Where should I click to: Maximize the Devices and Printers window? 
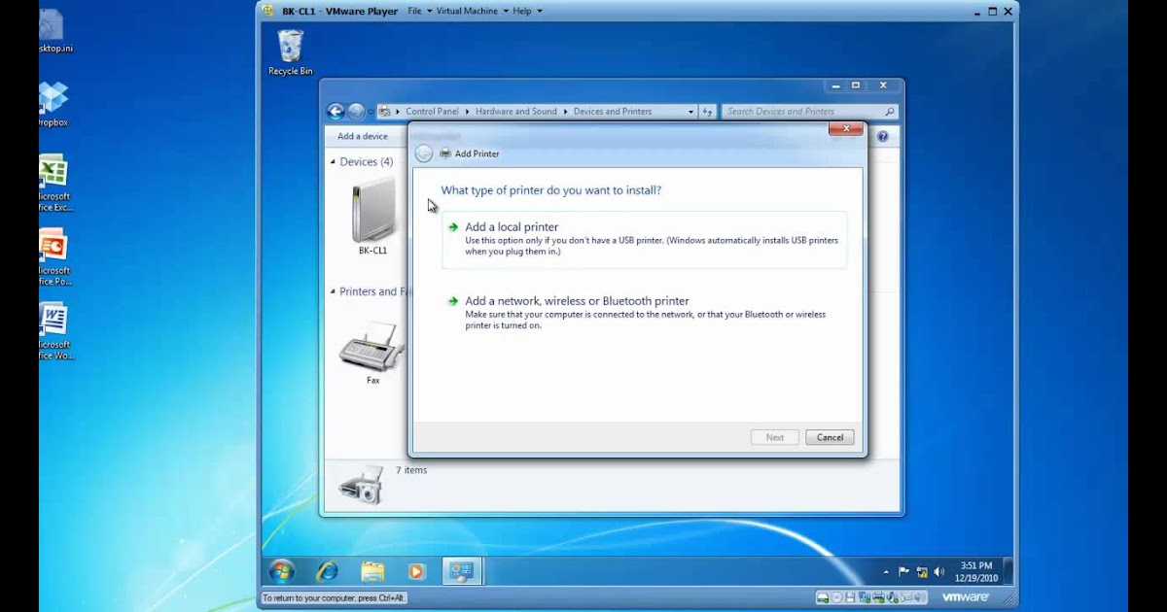(856, 85)
